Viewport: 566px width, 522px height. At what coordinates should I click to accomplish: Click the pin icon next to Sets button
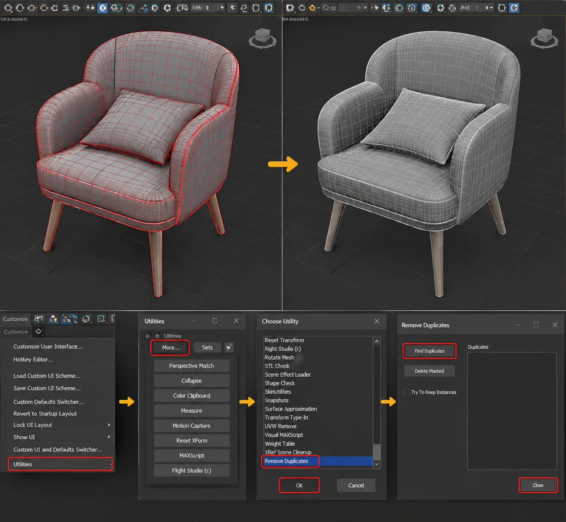tap(229, 347)
